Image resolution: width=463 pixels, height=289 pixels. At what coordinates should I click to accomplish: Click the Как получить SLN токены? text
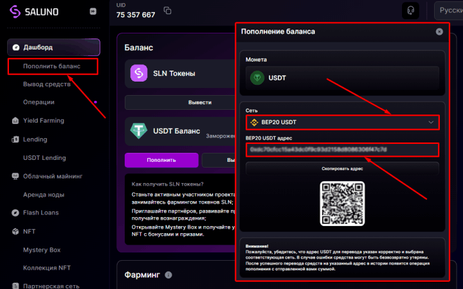tap(167, 184)
